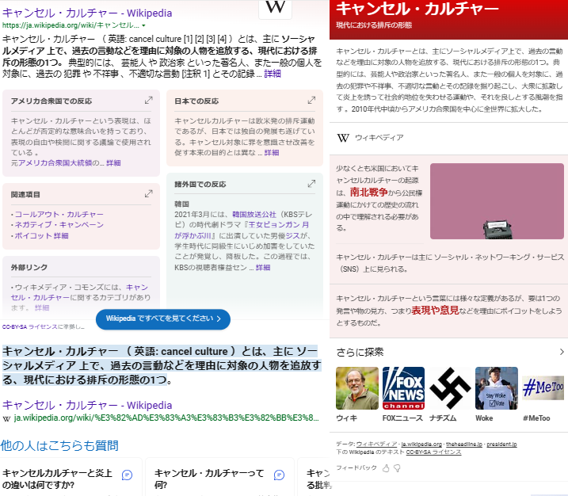
Task: Click the 南北戦争 highlighted link
Action: [x=369, y=192]
